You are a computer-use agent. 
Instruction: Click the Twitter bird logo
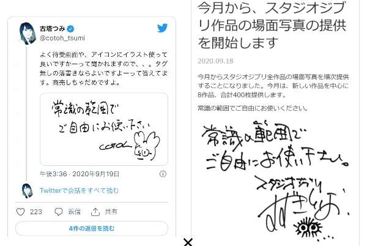pos(163,28)
